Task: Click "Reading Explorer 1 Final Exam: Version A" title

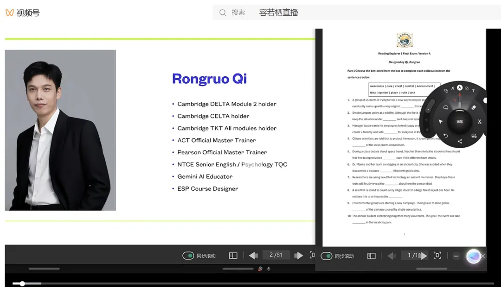Action: click(404, 54)
